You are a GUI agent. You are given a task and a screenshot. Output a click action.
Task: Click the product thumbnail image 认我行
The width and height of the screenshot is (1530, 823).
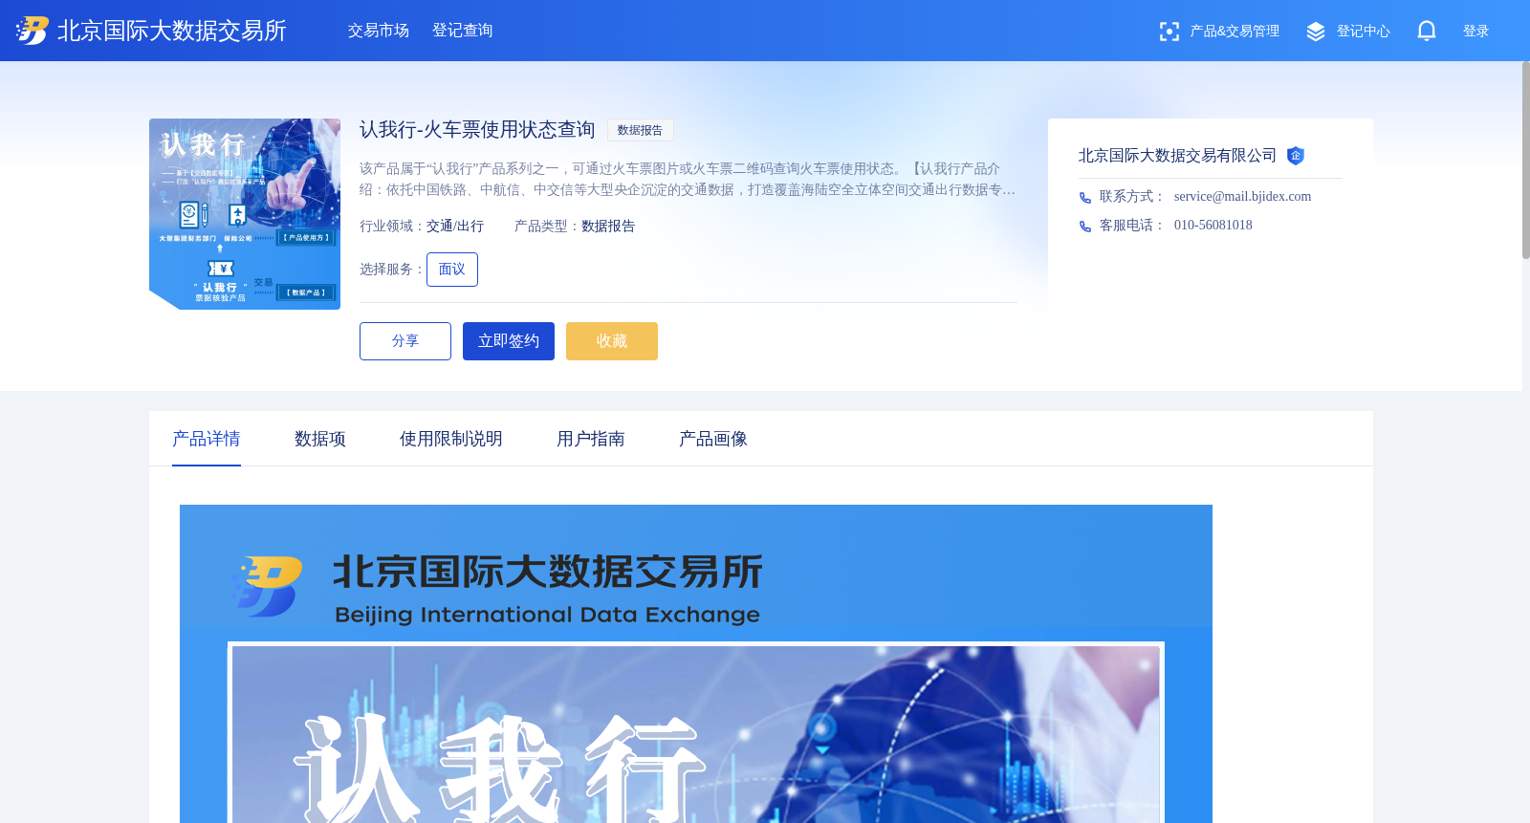click(245, 214)
